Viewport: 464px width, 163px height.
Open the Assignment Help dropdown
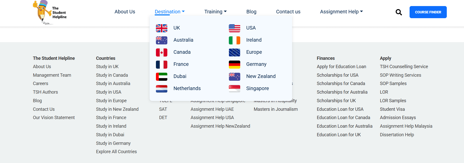pos(341,12)
